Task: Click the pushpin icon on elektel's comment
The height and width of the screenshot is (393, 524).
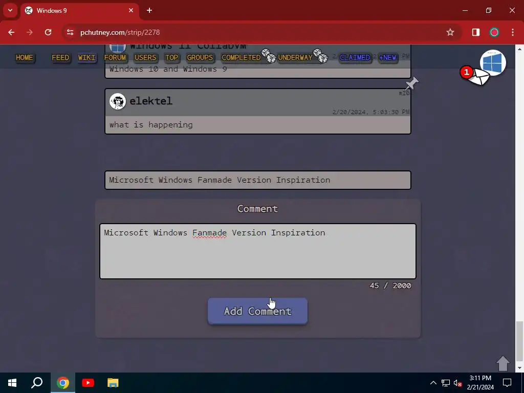Action: point(412,83)
